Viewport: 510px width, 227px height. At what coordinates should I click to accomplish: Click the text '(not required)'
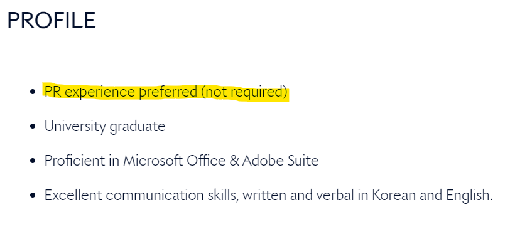tap(244, 92)
